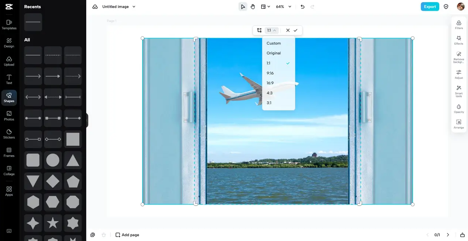Insert the dotted line shape
Screen dimensions: 468x241
(73, 55)
